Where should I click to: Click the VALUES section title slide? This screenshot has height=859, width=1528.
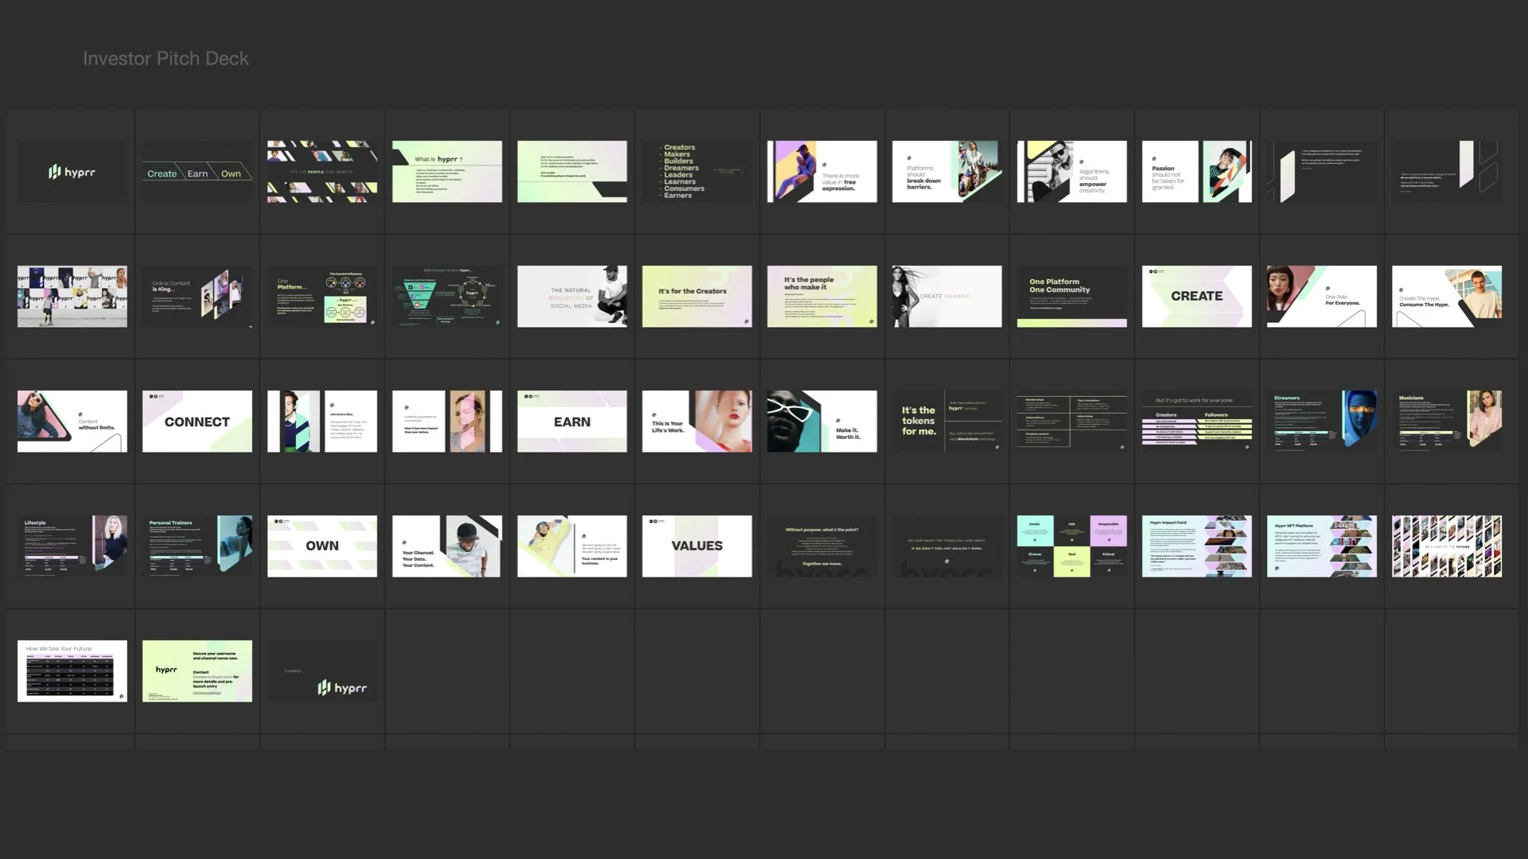[696, 546]
